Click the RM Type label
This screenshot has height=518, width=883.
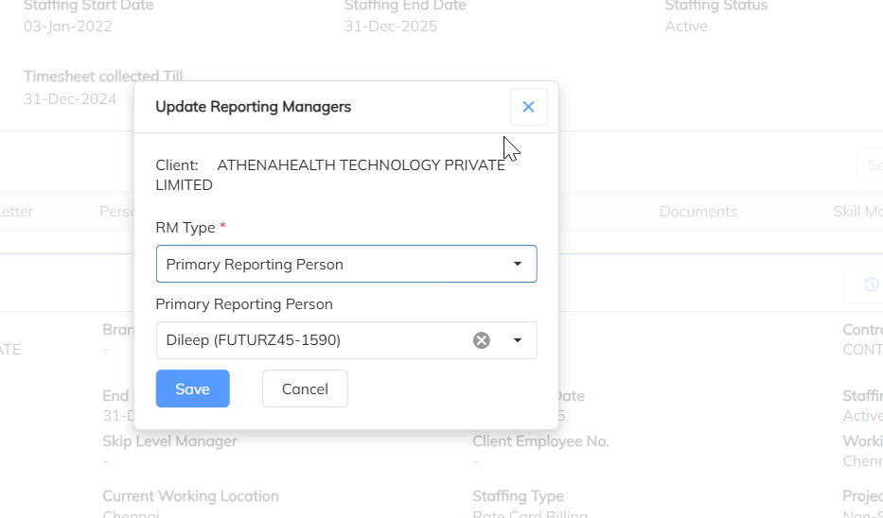185,227
